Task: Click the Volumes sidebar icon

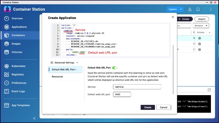Action: coord(6,52)
